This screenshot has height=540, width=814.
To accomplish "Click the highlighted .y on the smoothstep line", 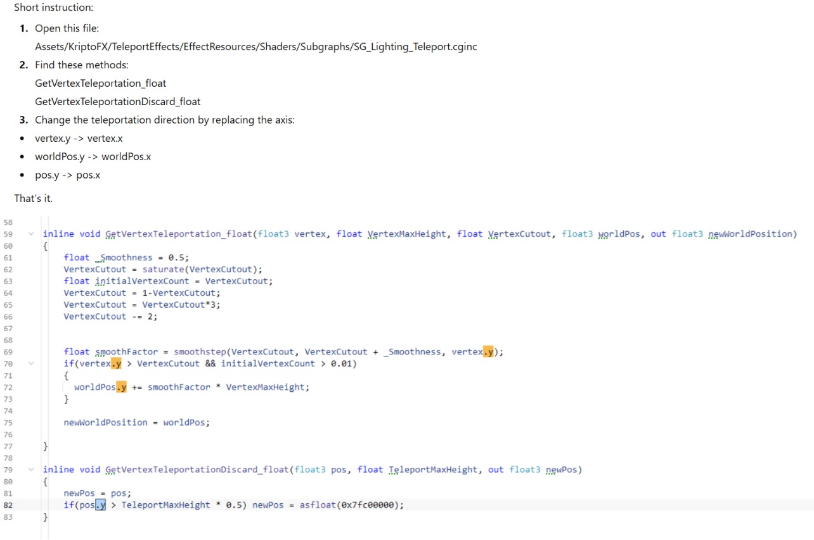I will point(489,352).
